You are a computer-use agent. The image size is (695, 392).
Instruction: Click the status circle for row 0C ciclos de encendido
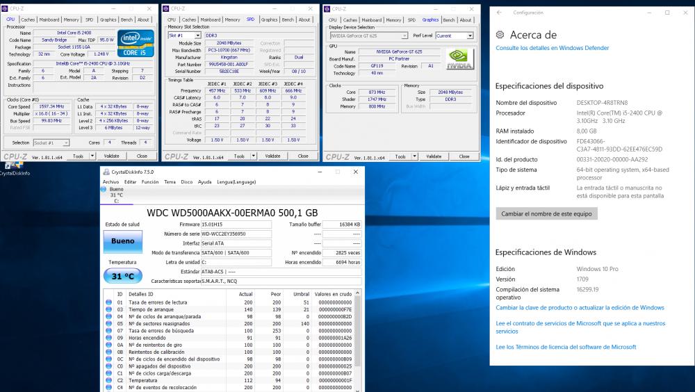click(x=108, y=359)
